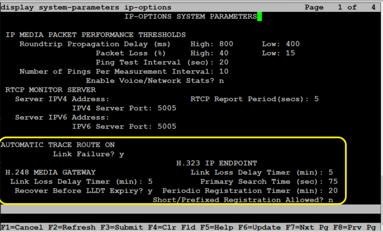This screenshot has width=383, height=232.
Task: Click the IP-OPTIONS SYSTEM PARAMETERS title
Action: click(191, 16)
